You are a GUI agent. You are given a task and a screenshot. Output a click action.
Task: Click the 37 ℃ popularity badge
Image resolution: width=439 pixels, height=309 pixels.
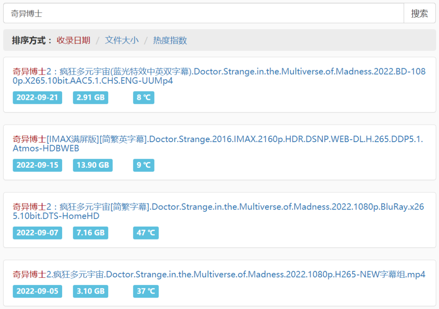pos(146,292)
